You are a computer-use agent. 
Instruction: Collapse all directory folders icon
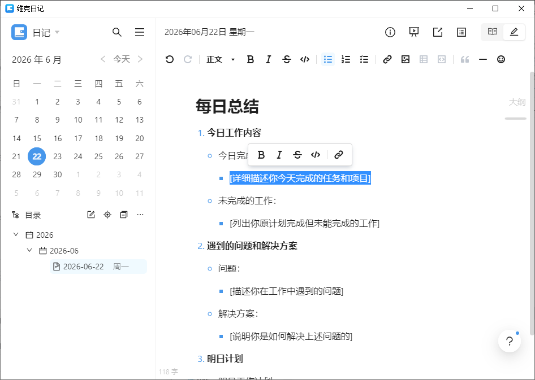pyautogui.click(x=124, y=215)
